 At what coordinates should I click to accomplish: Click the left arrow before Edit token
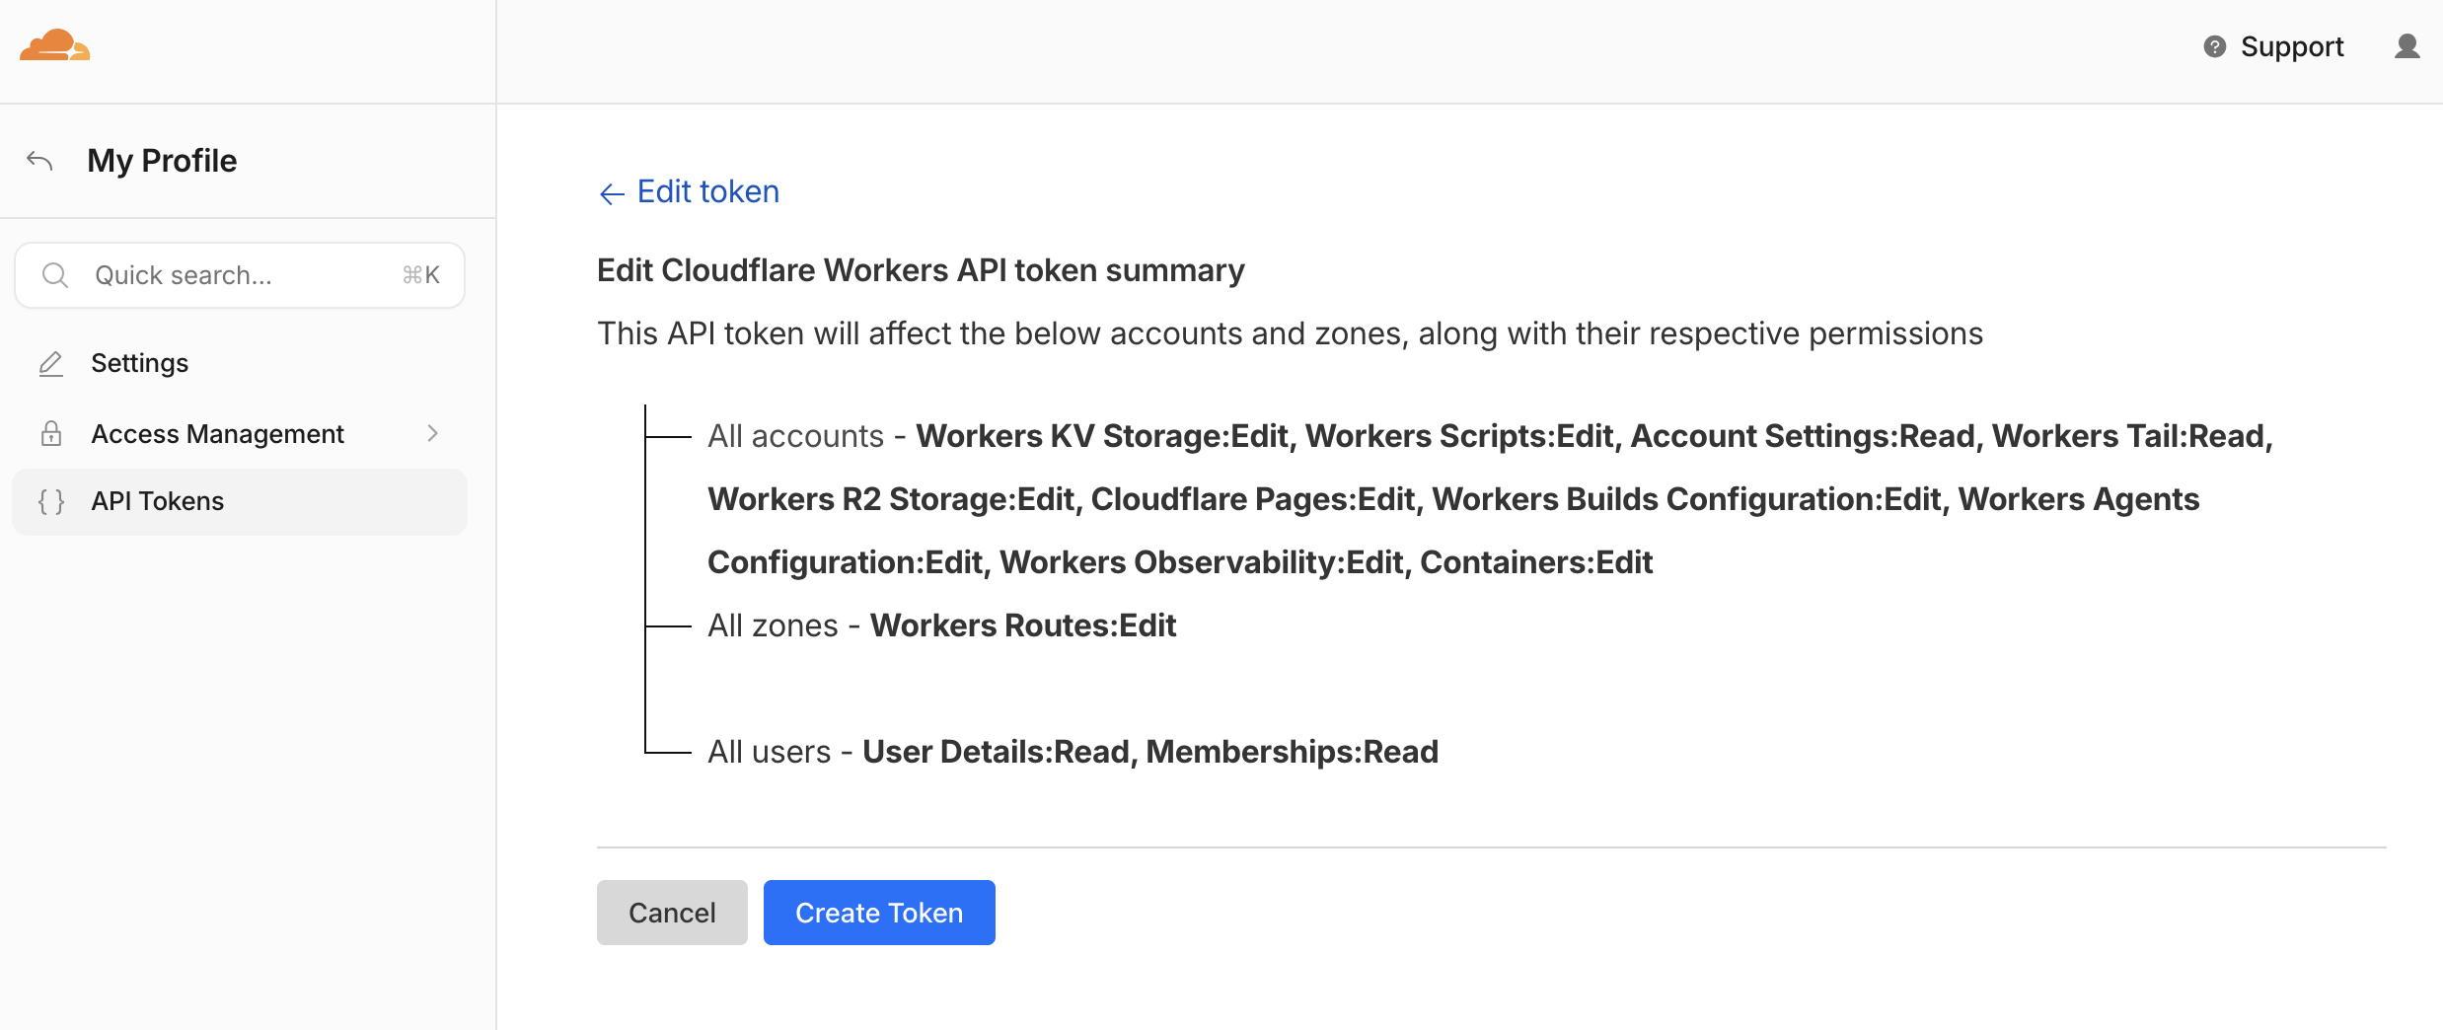612,193
